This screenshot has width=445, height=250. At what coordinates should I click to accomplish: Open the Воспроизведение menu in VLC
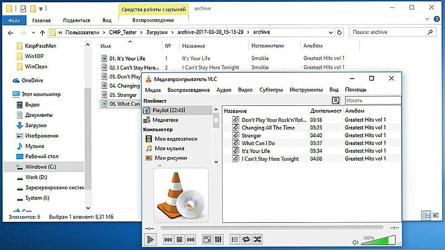pyautogui.click(x=189, y=90)
